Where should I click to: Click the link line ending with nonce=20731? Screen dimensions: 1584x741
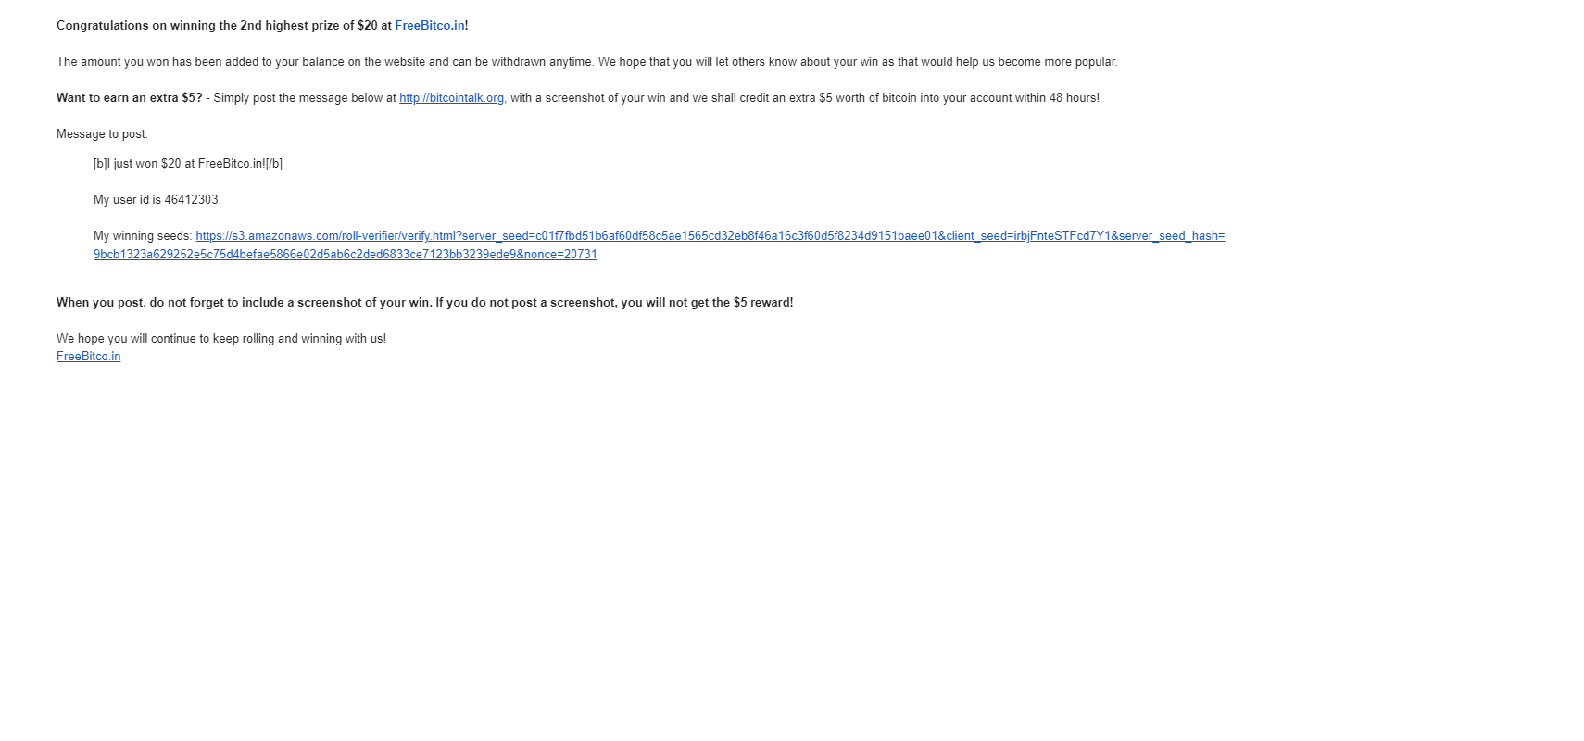point(346,255)
